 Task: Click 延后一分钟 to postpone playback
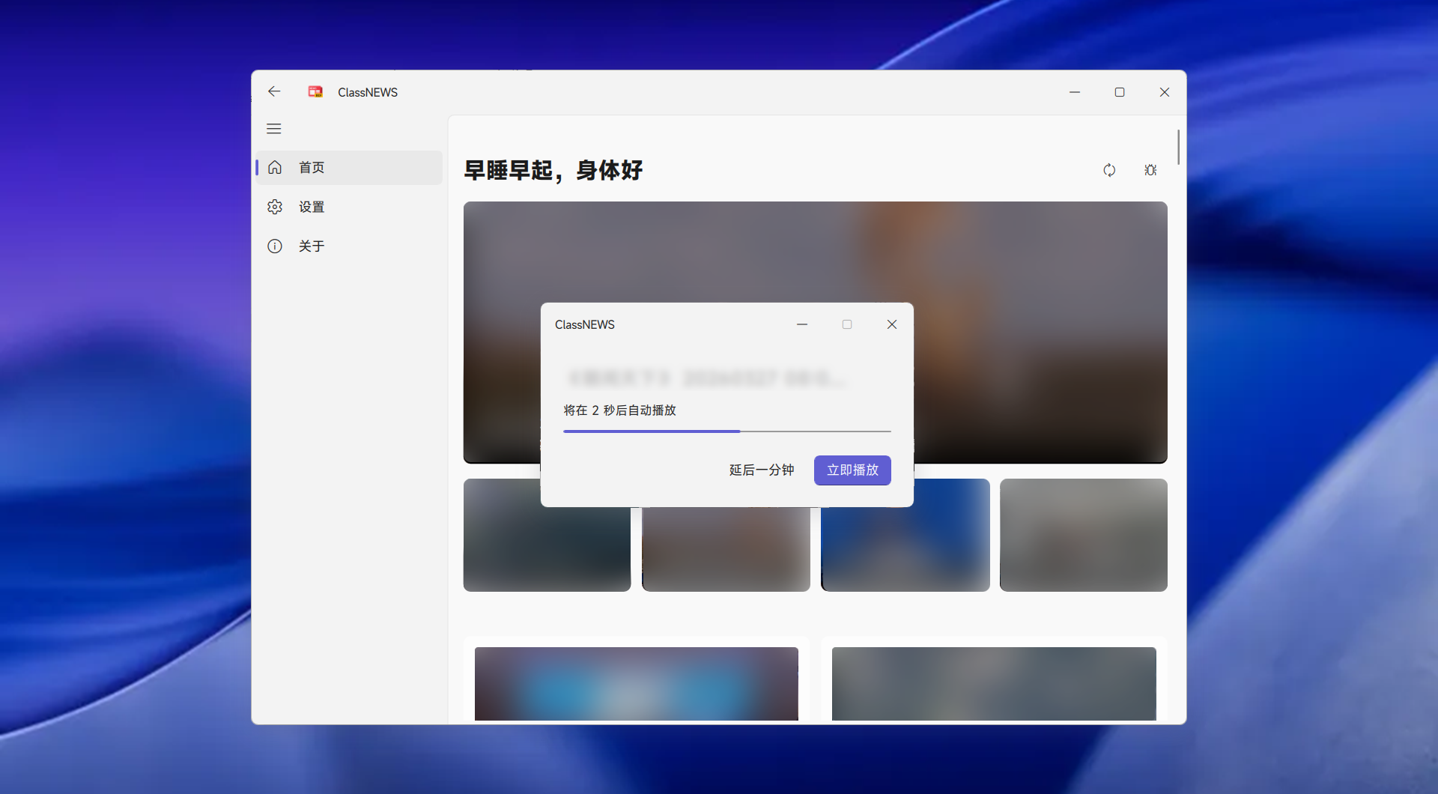point(760,470)
